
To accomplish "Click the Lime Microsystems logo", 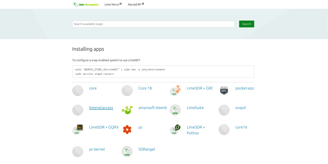I will (x=85, y=4).
